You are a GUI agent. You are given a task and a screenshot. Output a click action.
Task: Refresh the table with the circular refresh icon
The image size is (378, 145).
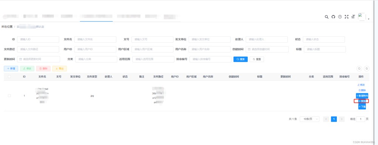367,69
